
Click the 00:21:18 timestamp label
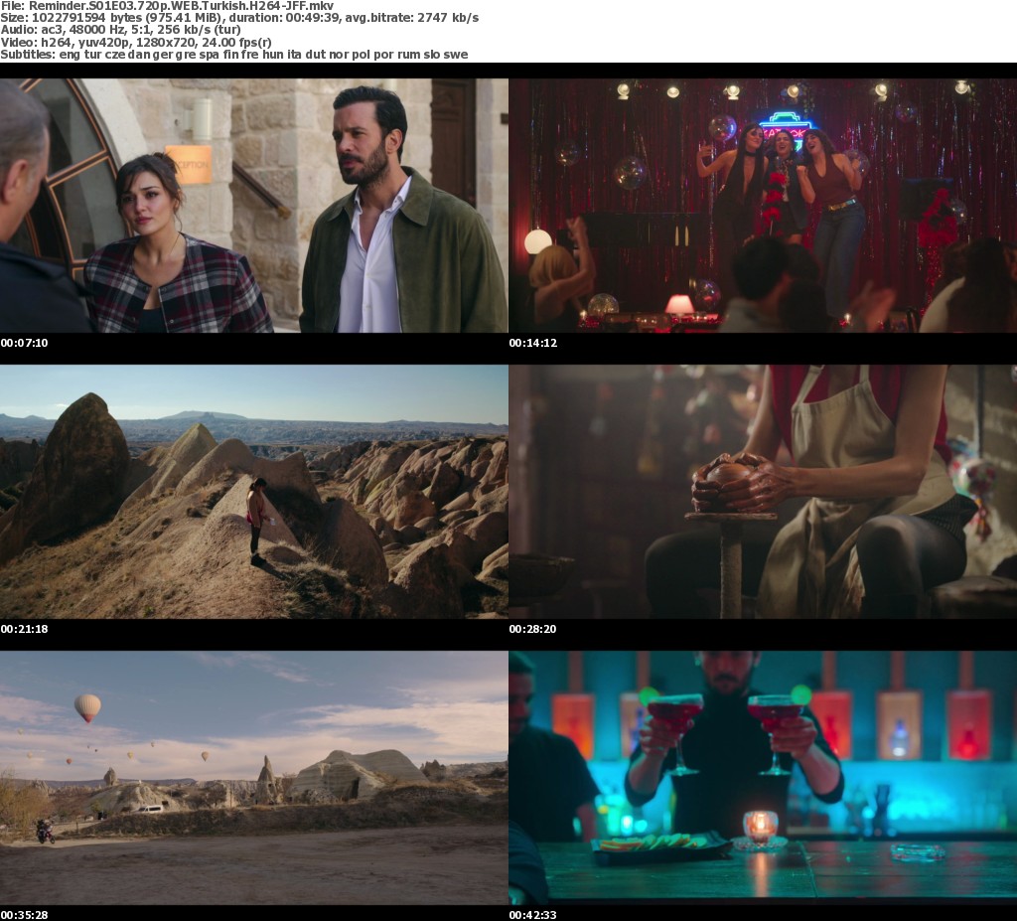(24, 629)
